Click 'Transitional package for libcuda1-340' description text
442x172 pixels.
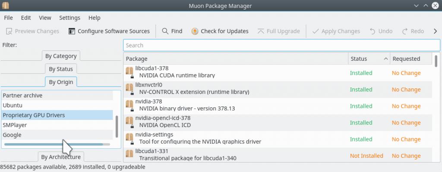click(x=188, y=158)
